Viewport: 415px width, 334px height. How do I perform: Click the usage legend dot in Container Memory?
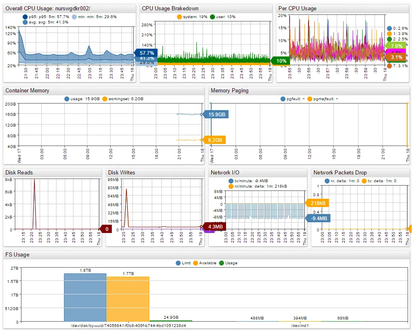tap(67, 99)
